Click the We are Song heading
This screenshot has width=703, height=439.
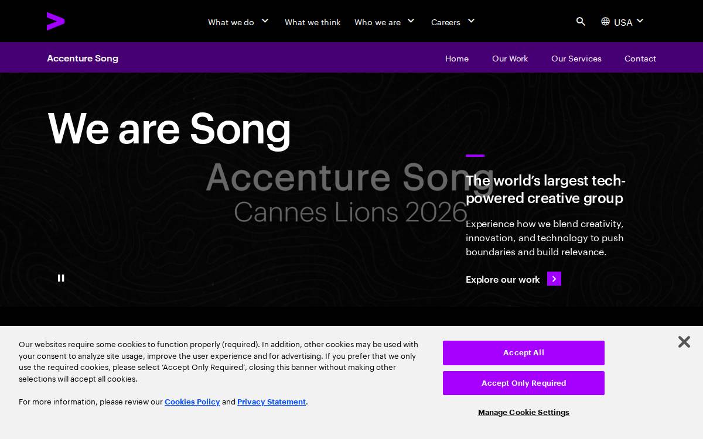point(169,128)
